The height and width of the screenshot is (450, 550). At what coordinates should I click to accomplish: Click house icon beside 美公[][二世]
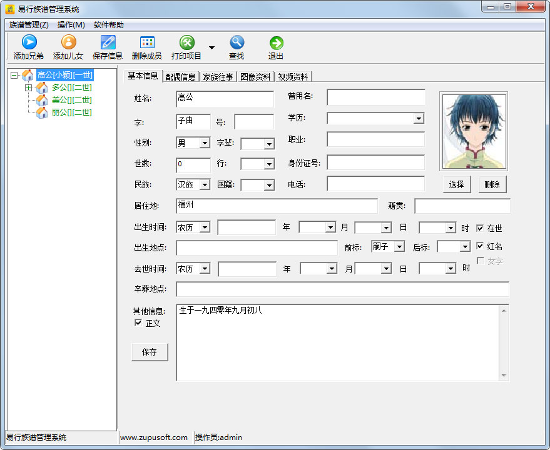(x=42, y=100)
